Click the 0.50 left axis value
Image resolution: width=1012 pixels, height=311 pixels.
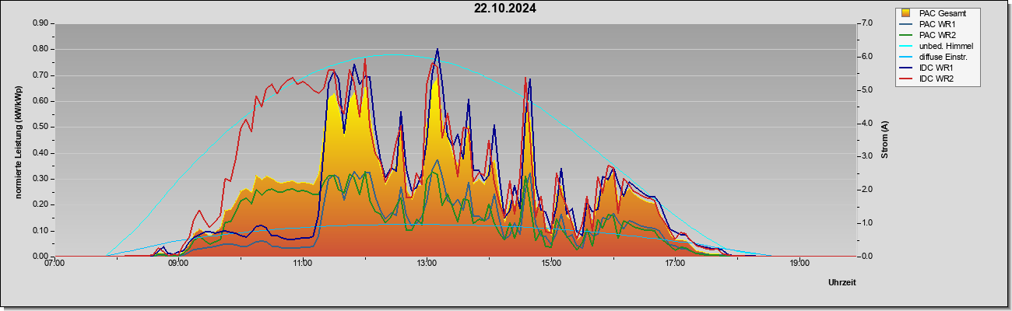tap(40, 127)
